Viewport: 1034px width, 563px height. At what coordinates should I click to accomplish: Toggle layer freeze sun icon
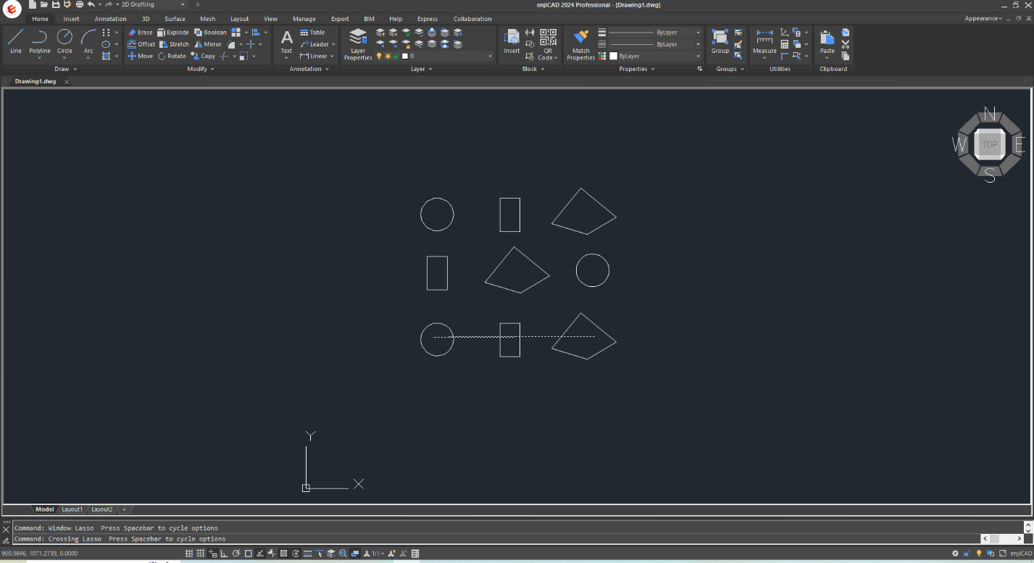click(388, 57)
